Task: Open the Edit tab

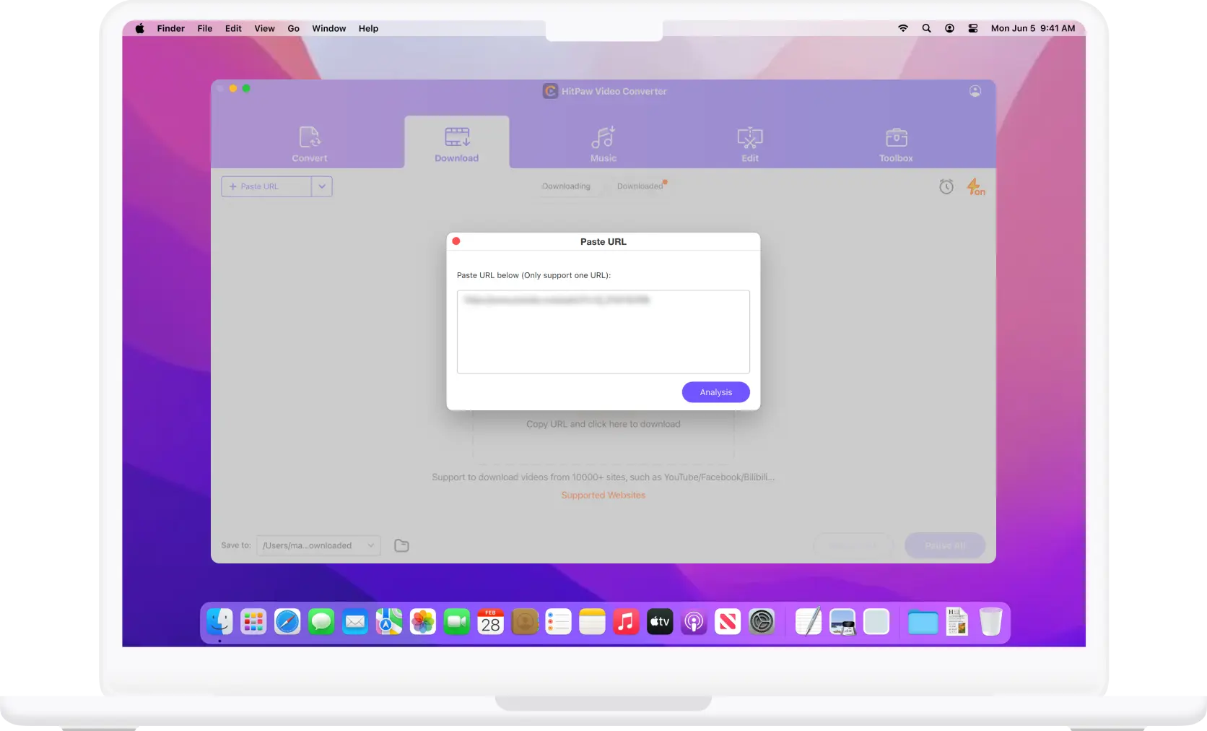Action: click(x=750, y=144)
